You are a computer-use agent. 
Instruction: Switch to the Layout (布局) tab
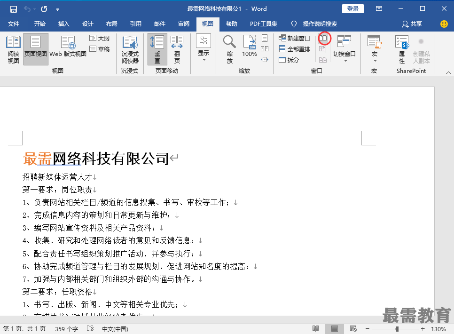click(112, 24)
